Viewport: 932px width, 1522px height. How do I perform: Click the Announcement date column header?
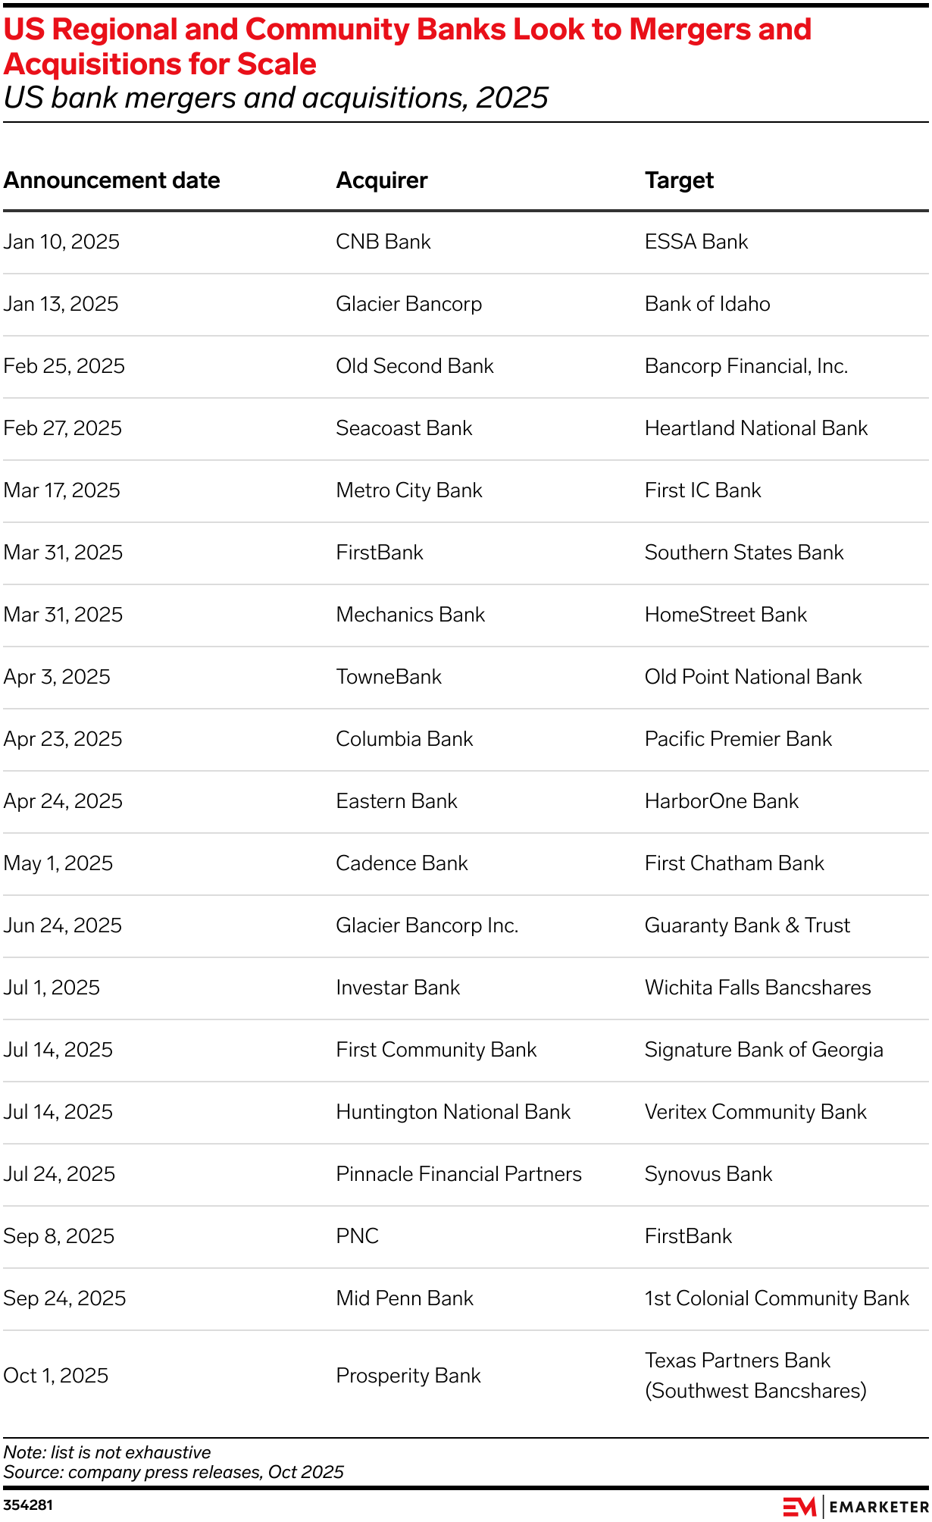click(112, 180)
